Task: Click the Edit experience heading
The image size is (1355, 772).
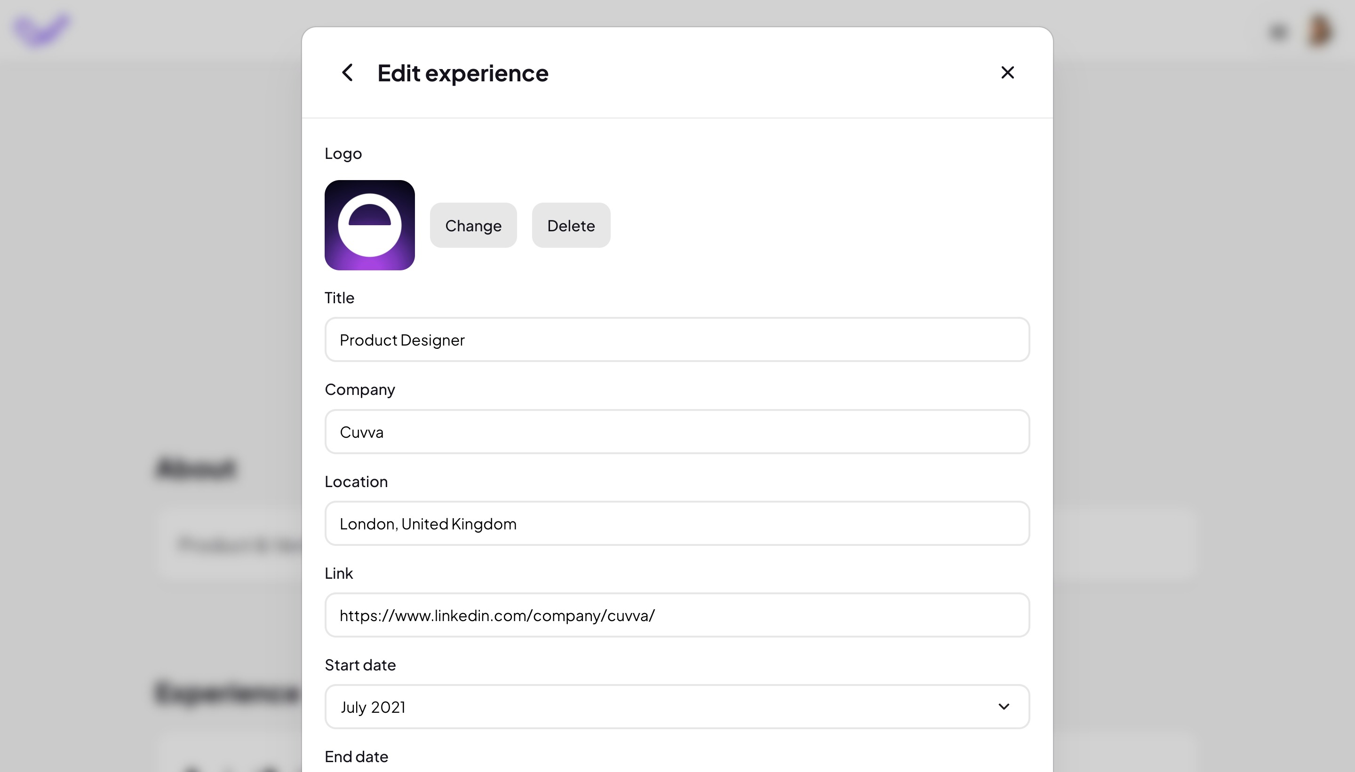Action: click(462, 73)
